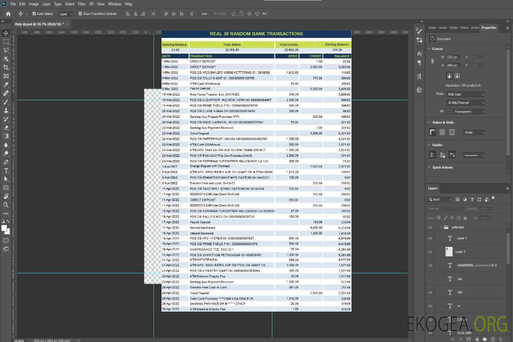Select the Lasso tool
This screenshot has width=513, height=342.
pyautogui.click(x=6, y=50)
